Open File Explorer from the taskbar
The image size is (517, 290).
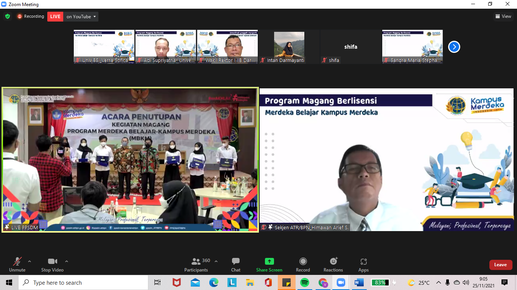tap(250, 282)
